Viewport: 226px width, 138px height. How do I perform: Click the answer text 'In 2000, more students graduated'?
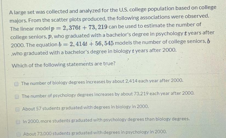[x=106, y=120]
